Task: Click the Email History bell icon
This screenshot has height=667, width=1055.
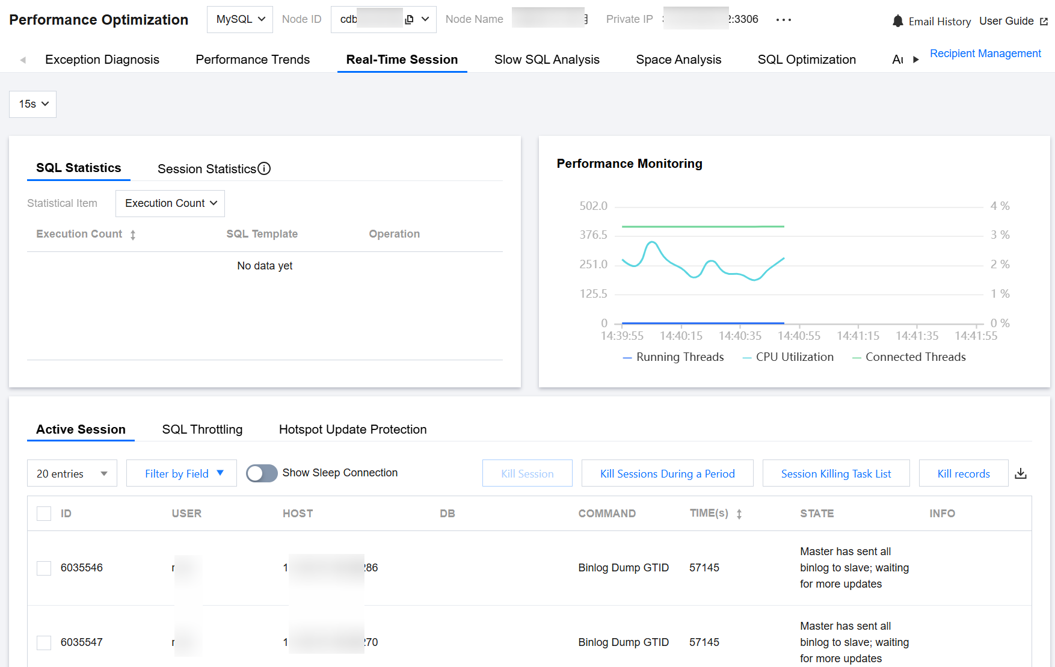Action: pyautogui.click(x=897, y=21)
